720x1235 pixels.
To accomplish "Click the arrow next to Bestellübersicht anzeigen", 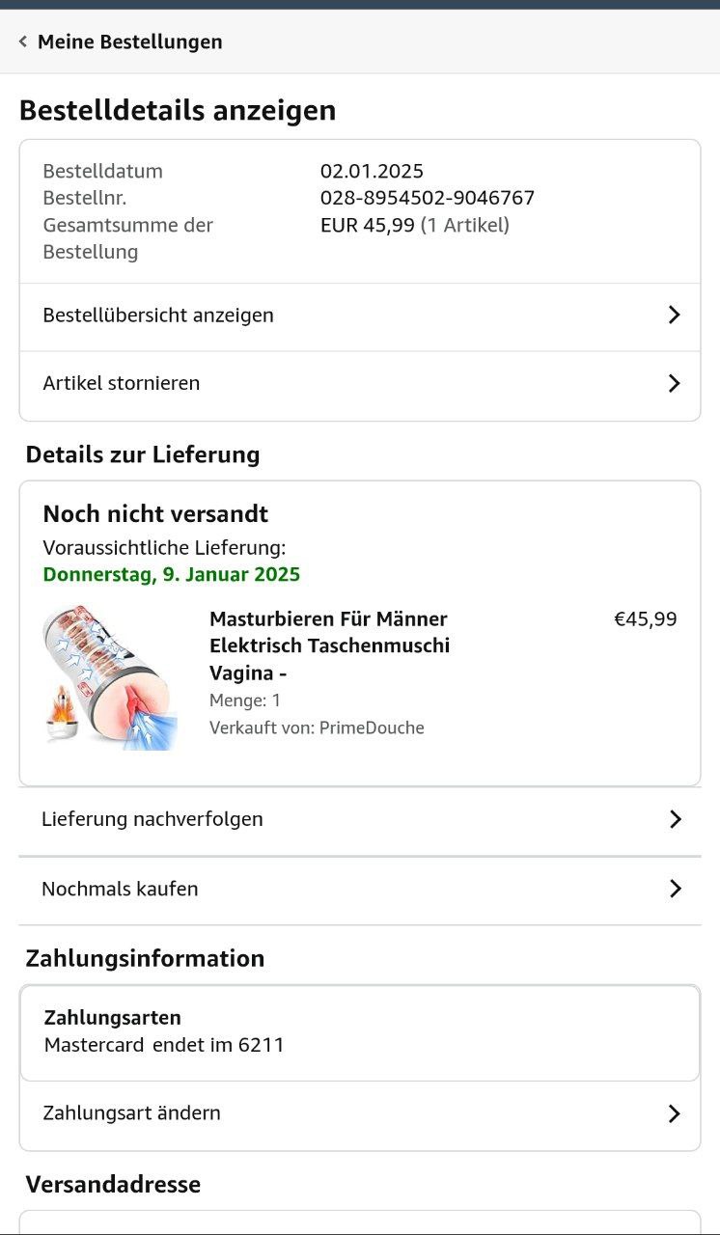I will point(674,316).
